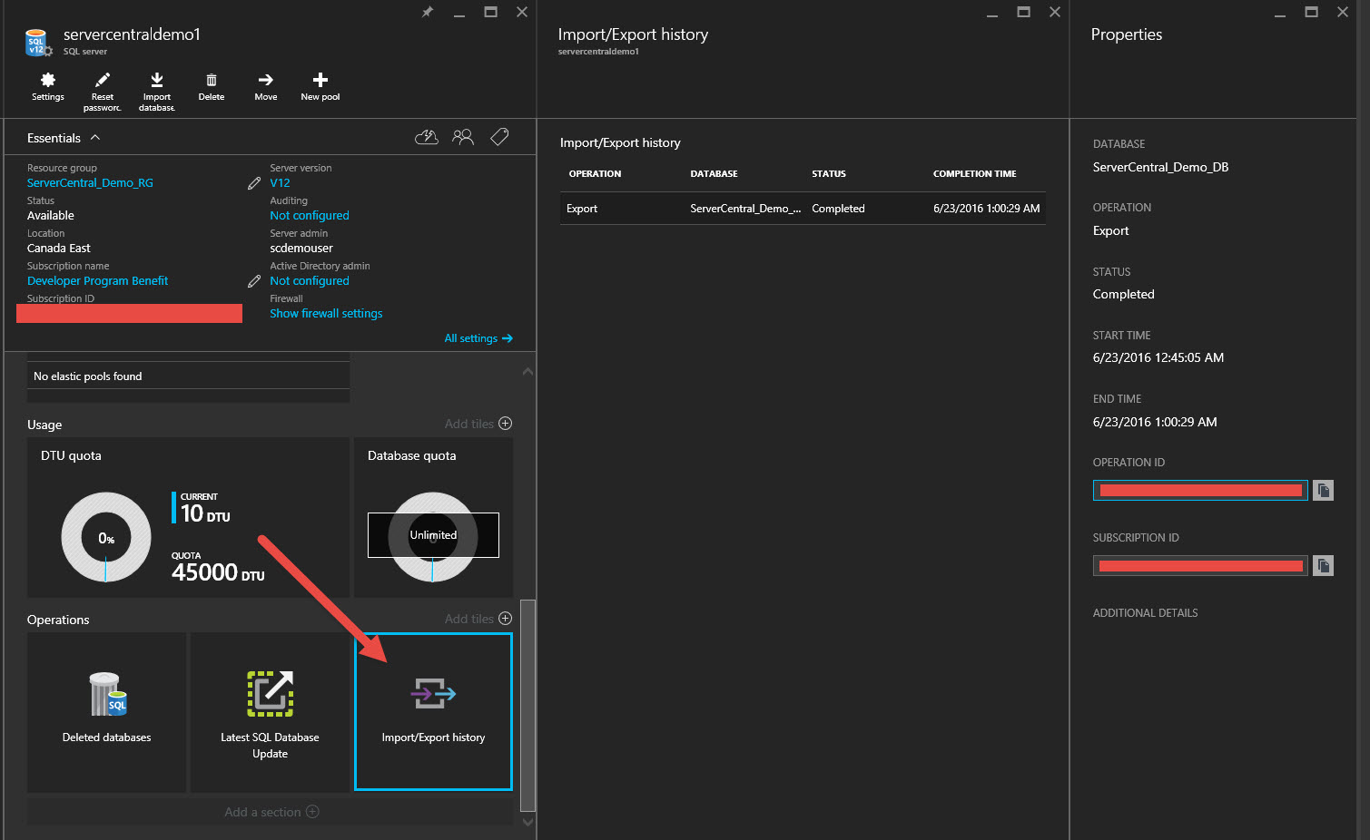The image size is (1370, 840).
Task: Open the Users icon in Essentials
Action: (463, 137)
